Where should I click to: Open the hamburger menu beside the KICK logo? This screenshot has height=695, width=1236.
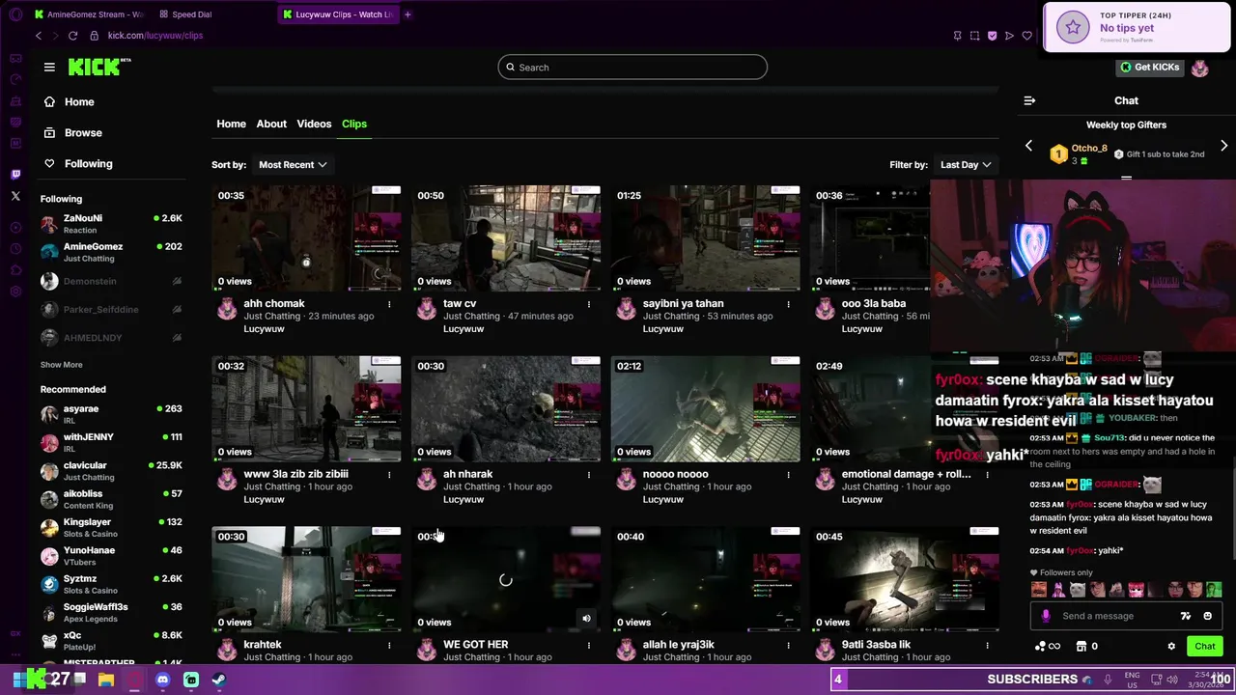[49, 67]
